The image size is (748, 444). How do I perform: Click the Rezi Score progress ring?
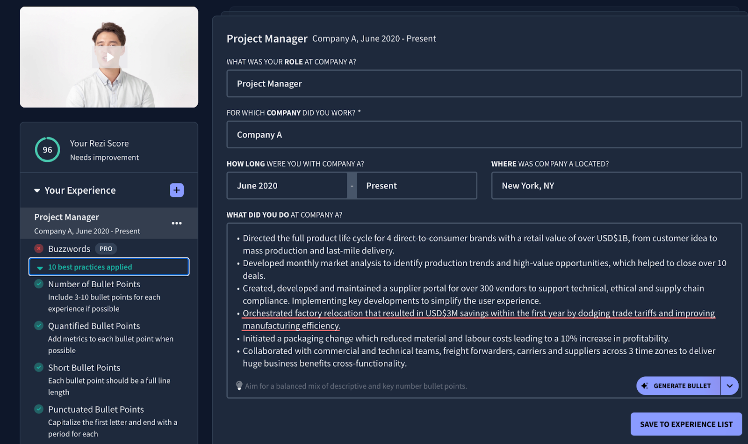pos(47,150)
